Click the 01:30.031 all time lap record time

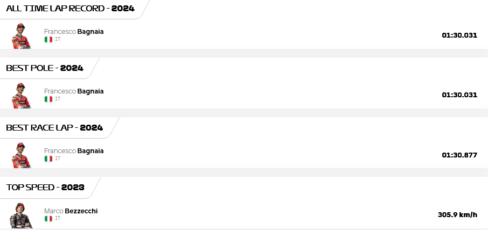[x=459, y=35]
